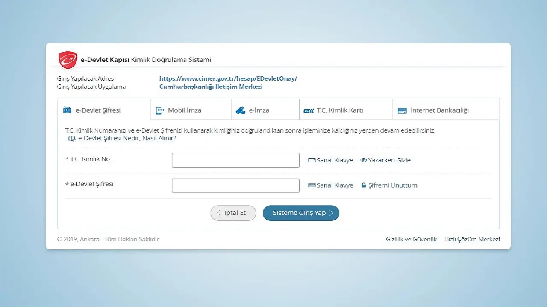Choose the İnternet Bankacılığı tab
This screenshot has height=307, width=547.
point(439,110)
